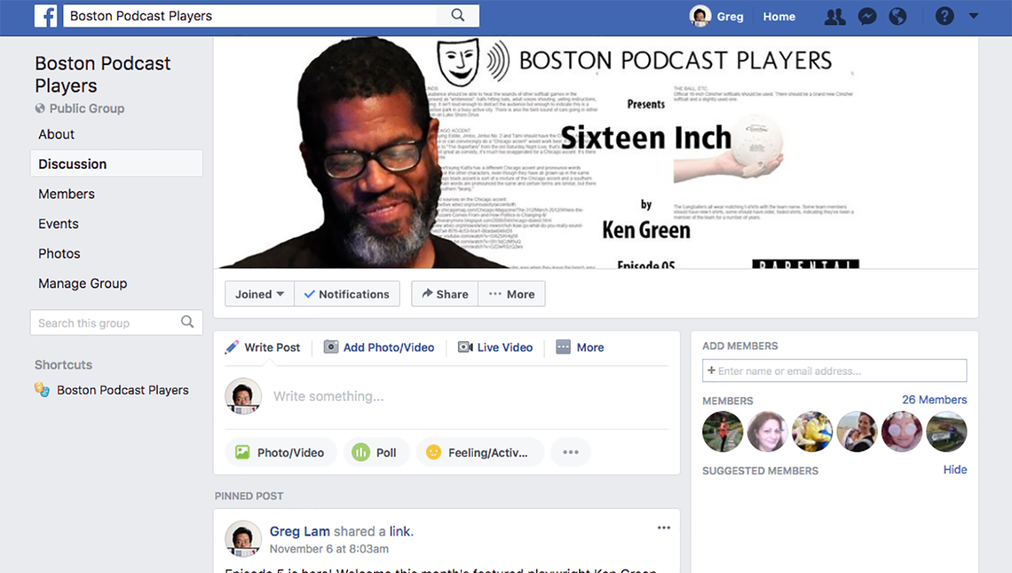The image size is (1012, 573).
Task: Click the search icon in group search
Action: [x=188, y=322]
